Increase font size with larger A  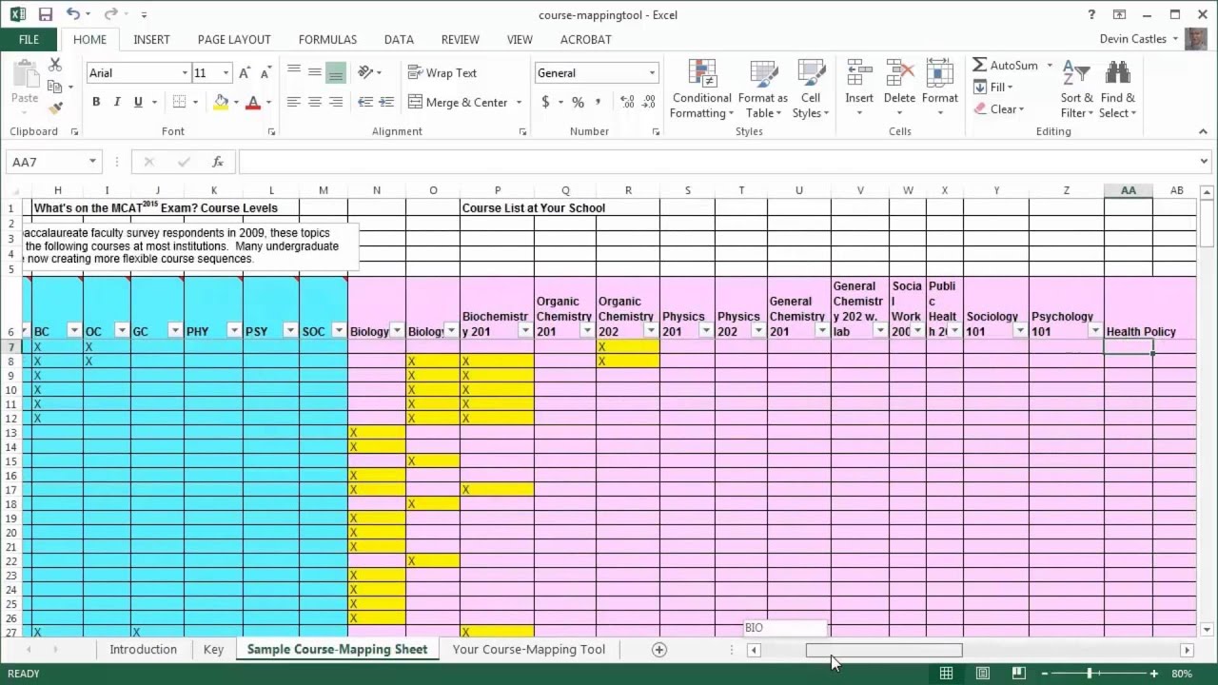245,73
